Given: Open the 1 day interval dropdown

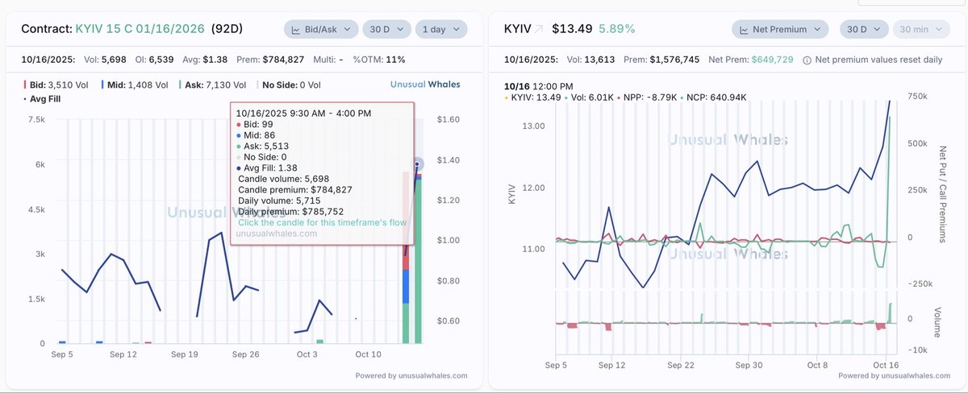Looking at the screenshot, I should [440, 30].
